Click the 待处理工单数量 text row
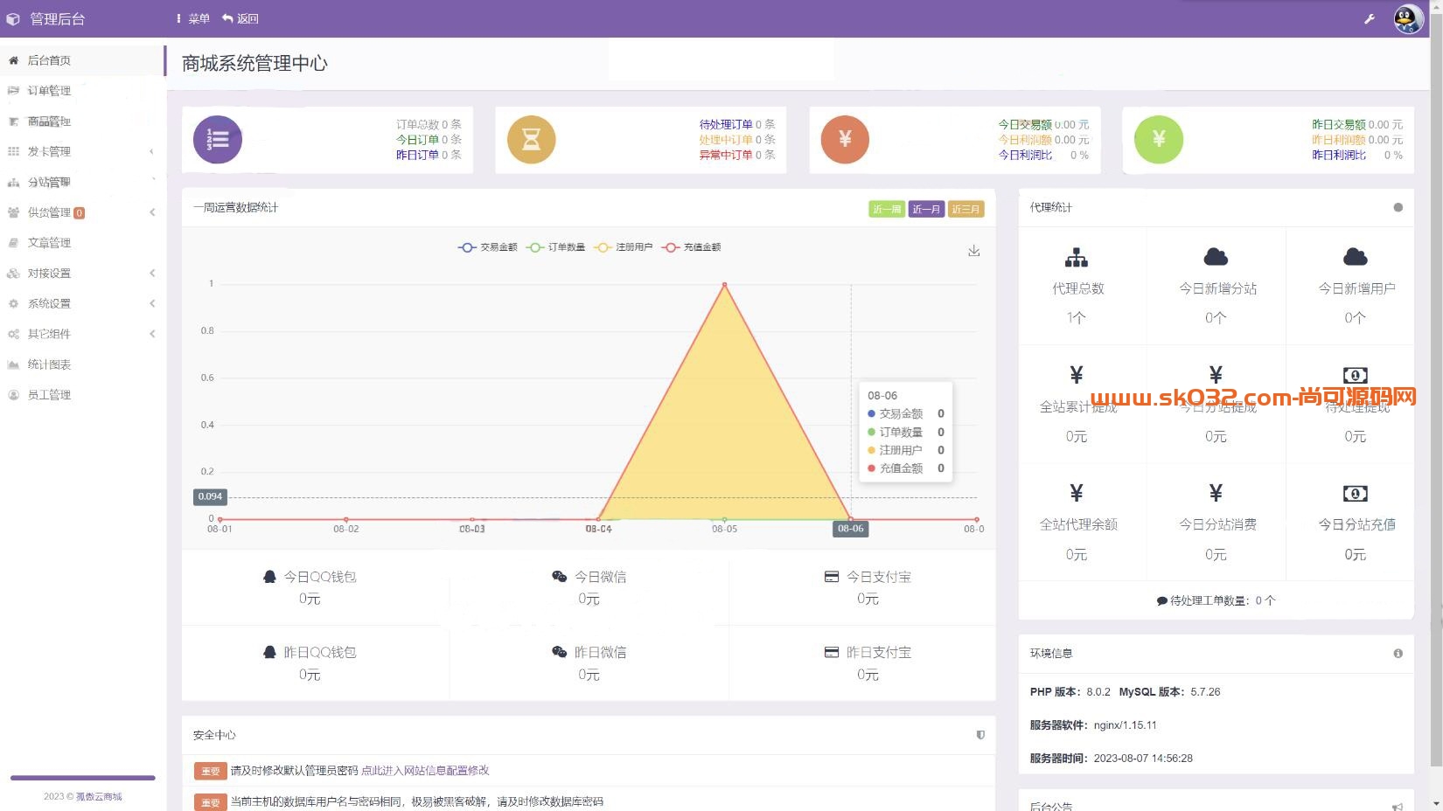The width and height of the screenshot is (1443, 811). point(1216,600)
